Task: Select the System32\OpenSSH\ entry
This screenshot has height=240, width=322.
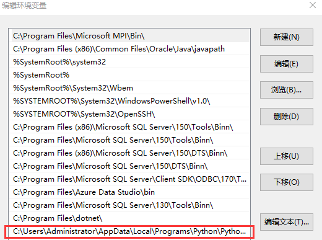Action: 129,114
